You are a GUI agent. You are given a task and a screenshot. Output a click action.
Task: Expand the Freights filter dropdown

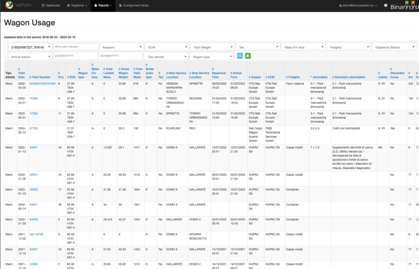(x=349, y=47)
